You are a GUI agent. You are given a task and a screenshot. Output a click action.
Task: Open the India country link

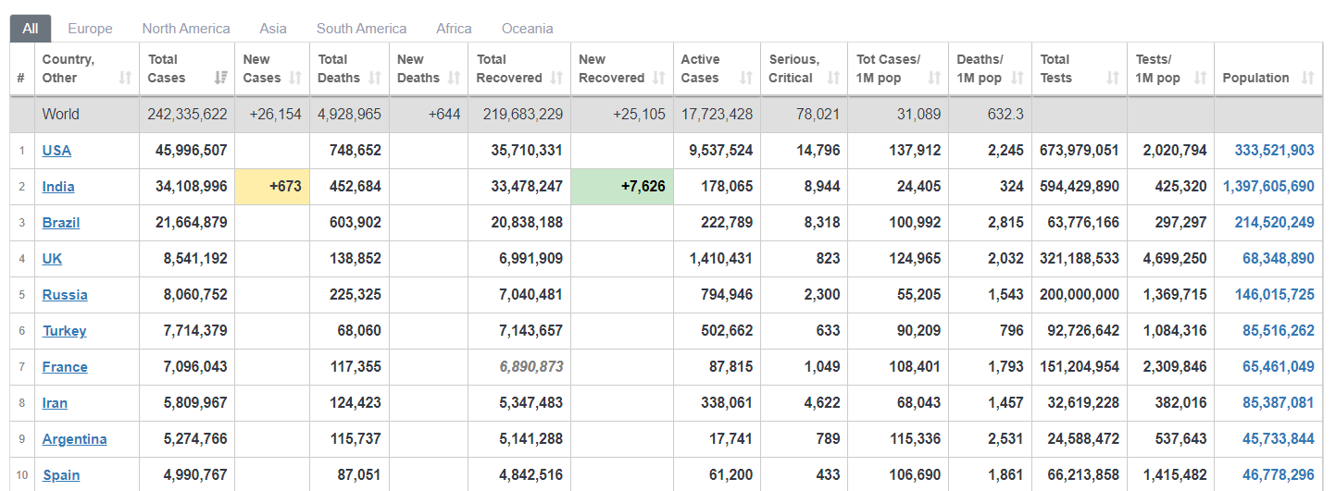coord(58,187)
